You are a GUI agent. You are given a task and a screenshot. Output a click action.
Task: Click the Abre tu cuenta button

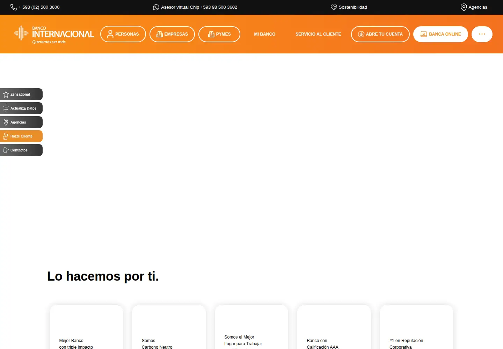click(x=380, y=34)
